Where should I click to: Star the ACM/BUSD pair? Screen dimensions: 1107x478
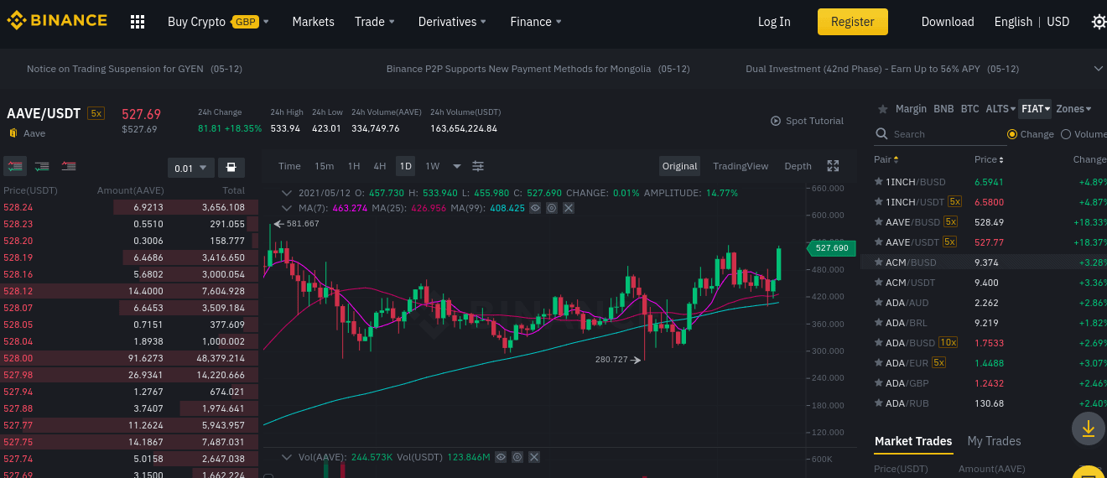coord(879,262)
